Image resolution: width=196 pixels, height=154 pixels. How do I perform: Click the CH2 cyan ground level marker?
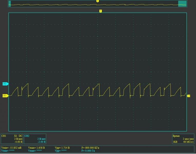click(5, 84)
